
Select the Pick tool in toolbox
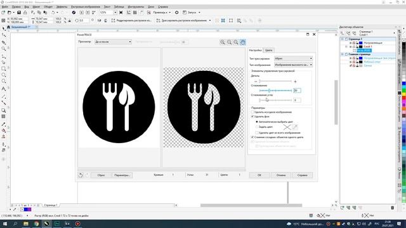[4, 28]
